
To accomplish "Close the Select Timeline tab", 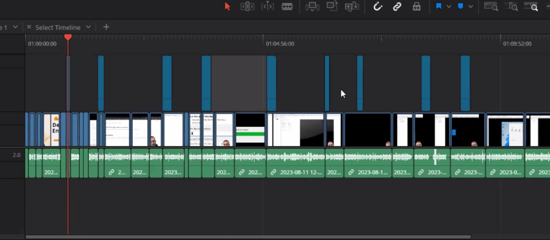I will pos(29,27).
